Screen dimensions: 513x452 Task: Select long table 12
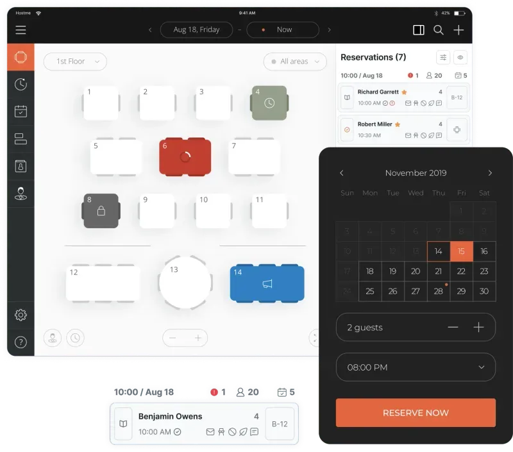103,283
